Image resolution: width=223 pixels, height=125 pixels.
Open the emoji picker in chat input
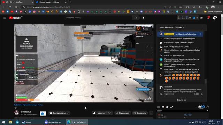[161, 94]
